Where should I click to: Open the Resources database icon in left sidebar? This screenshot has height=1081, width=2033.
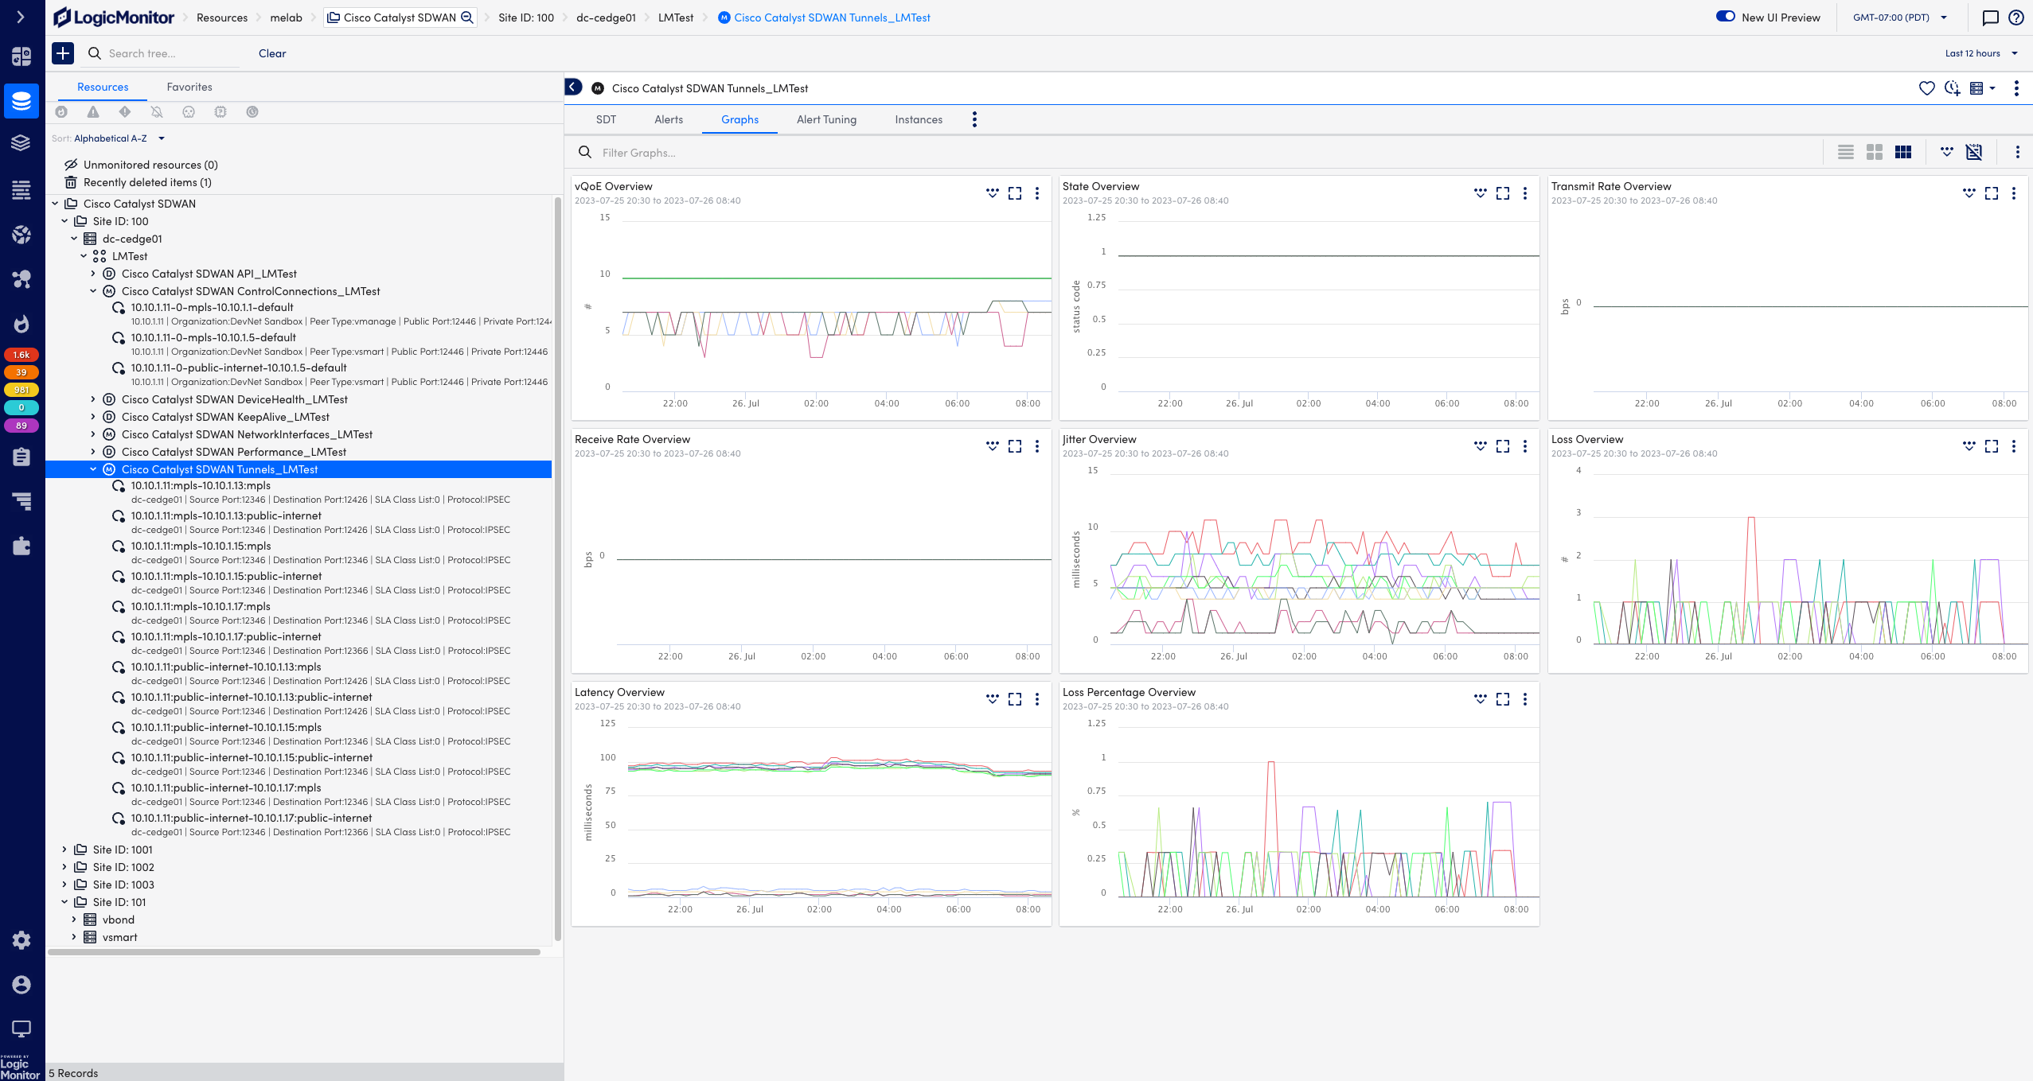pos(21,101)
